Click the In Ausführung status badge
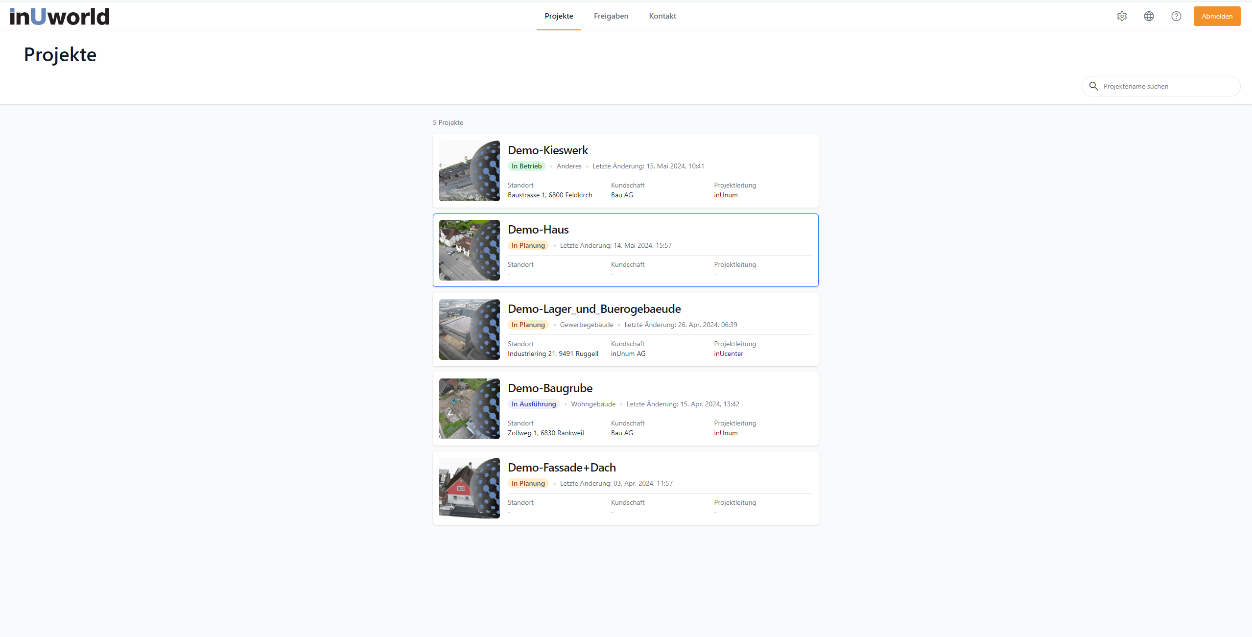 (x=534, y=404)
